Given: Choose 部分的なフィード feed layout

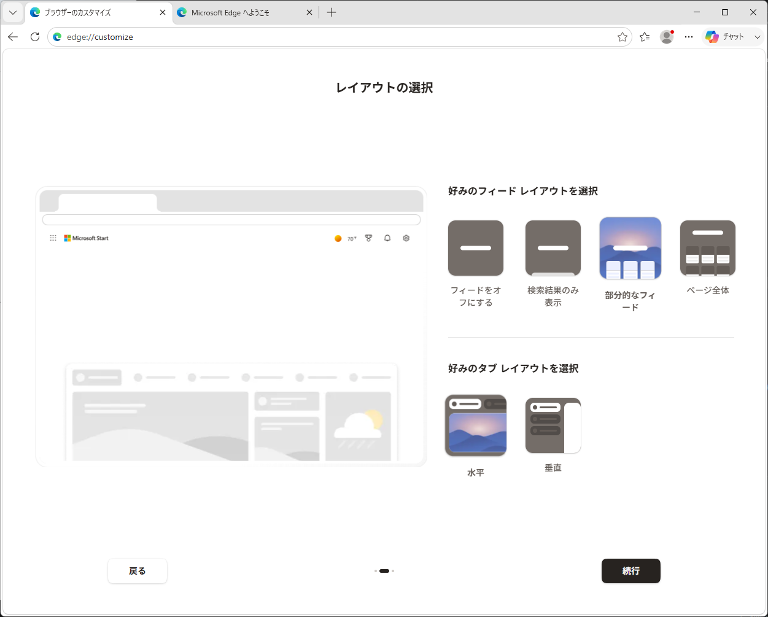Looking at the screenshot, I should (630, 248).
